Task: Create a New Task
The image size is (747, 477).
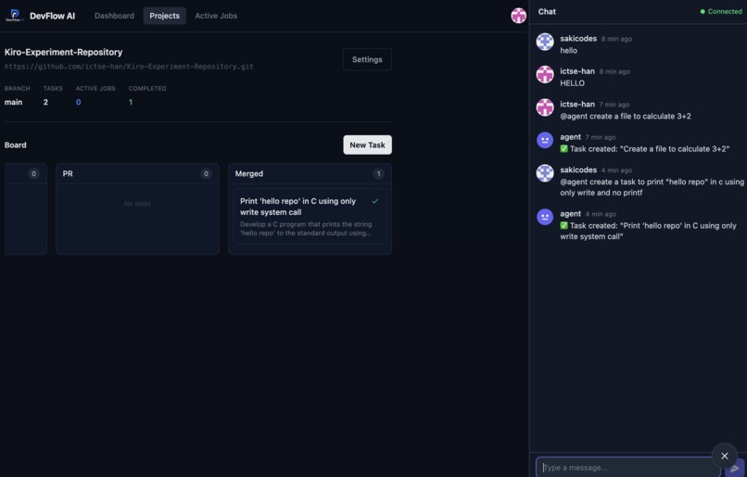Action: 367,144
